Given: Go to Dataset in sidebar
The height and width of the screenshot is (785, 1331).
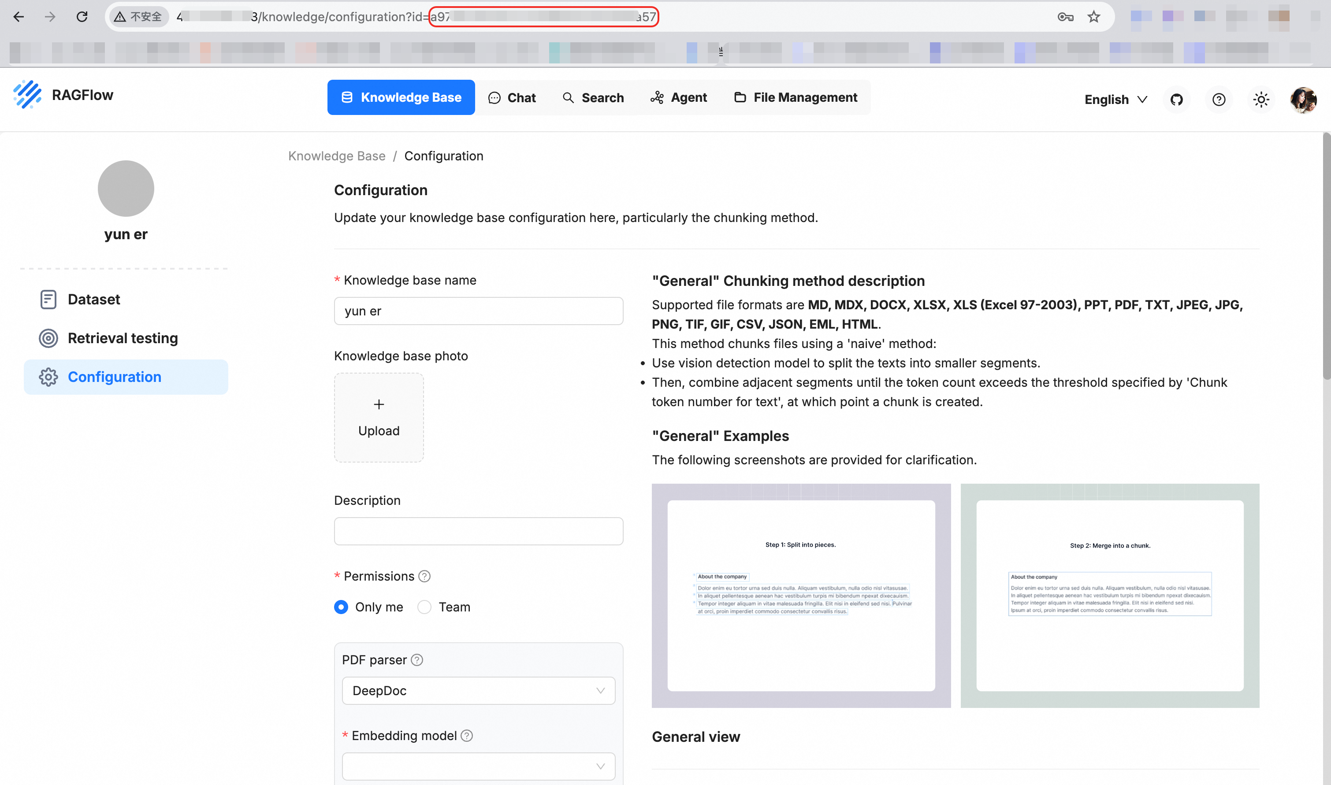Looking at the screenshot, I should click(94, 300).
